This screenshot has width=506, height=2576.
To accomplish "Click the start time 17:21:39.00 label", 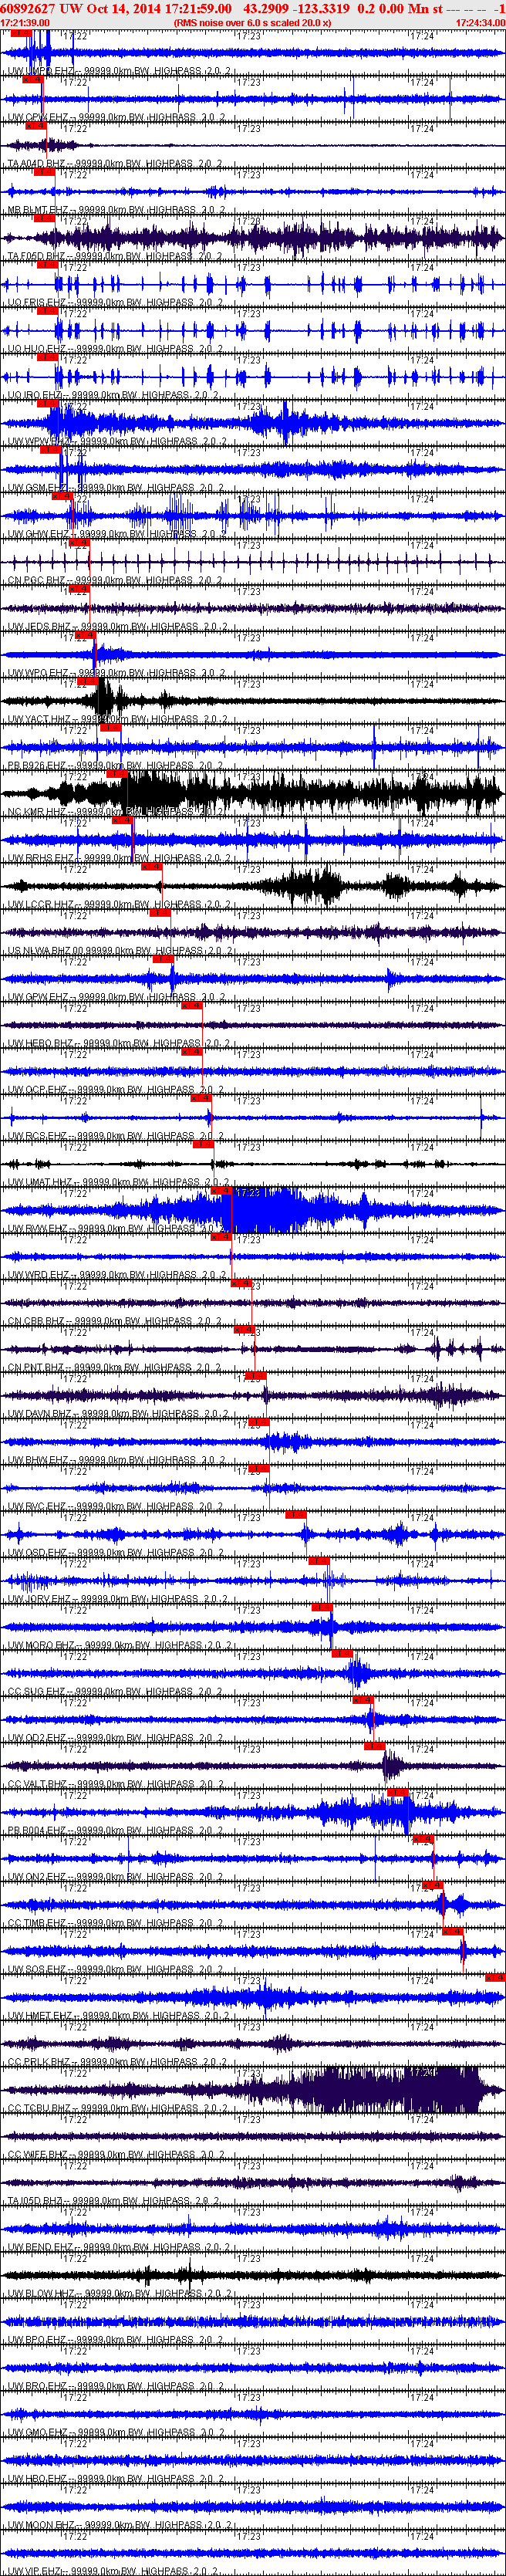I will (26, 22).
